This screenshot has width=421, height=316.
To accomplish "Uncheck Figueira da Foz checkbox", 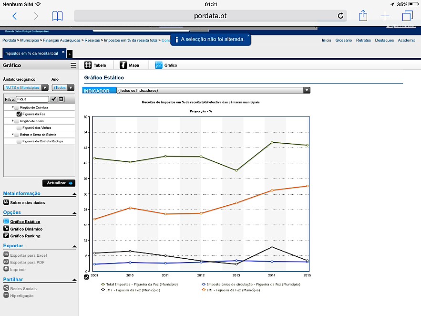I will point(19,114).
